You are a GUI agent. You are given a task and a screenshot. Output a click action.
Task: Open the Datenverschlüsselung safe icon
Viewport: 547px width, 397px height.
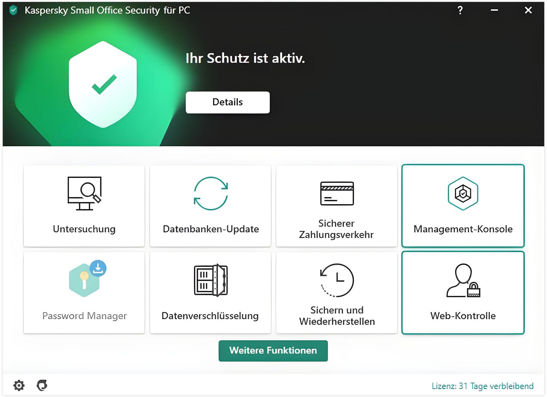point(211,280)
